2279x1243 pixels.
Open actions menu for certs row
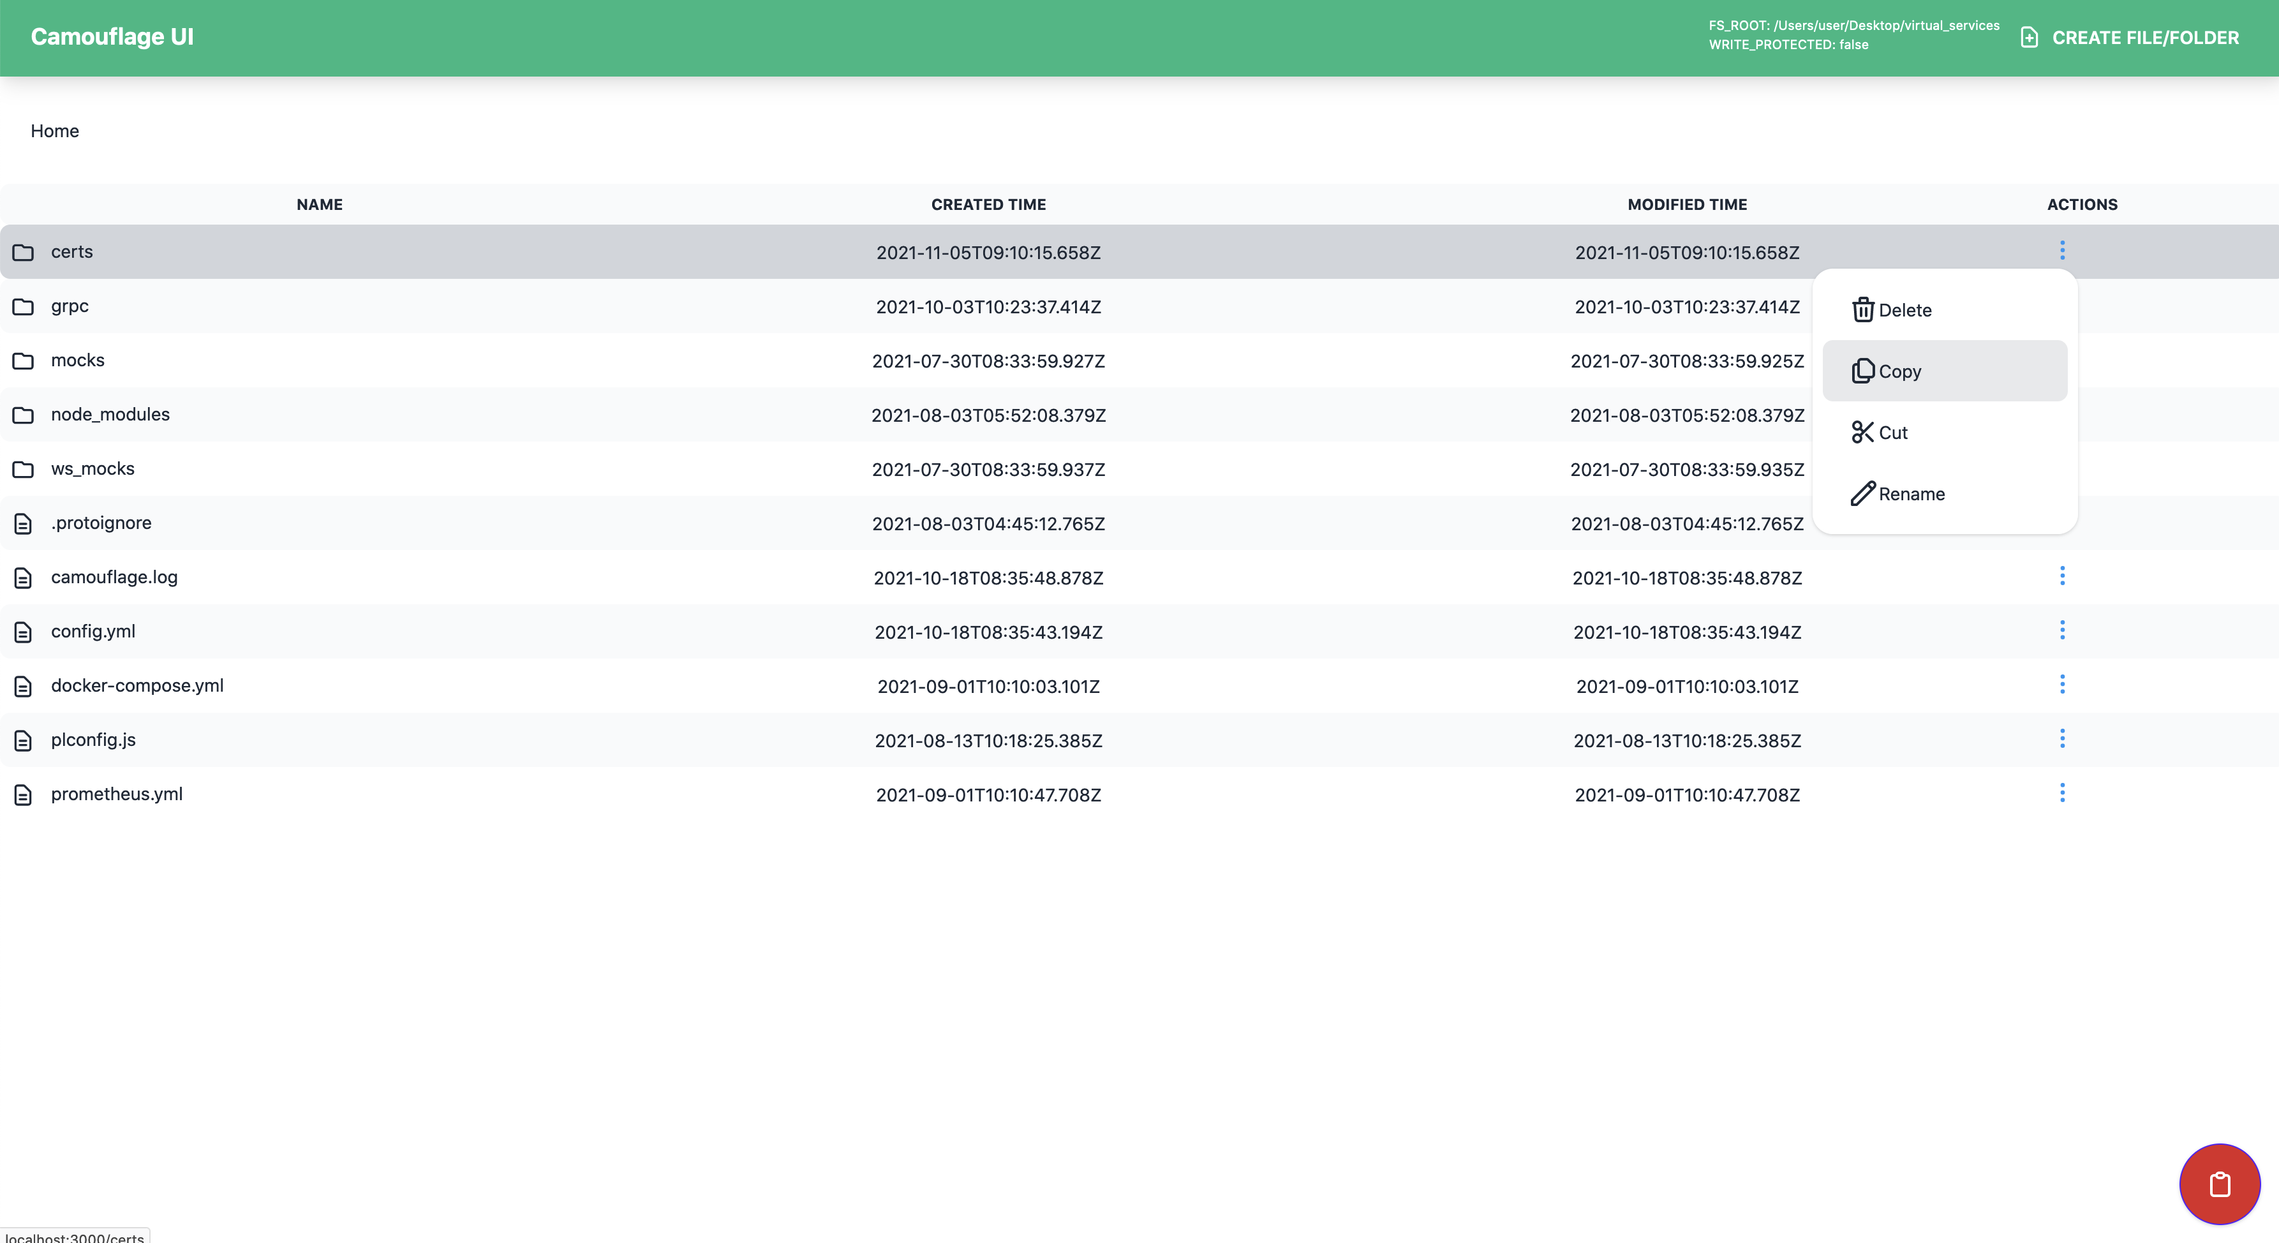[x=2062, y=250]
